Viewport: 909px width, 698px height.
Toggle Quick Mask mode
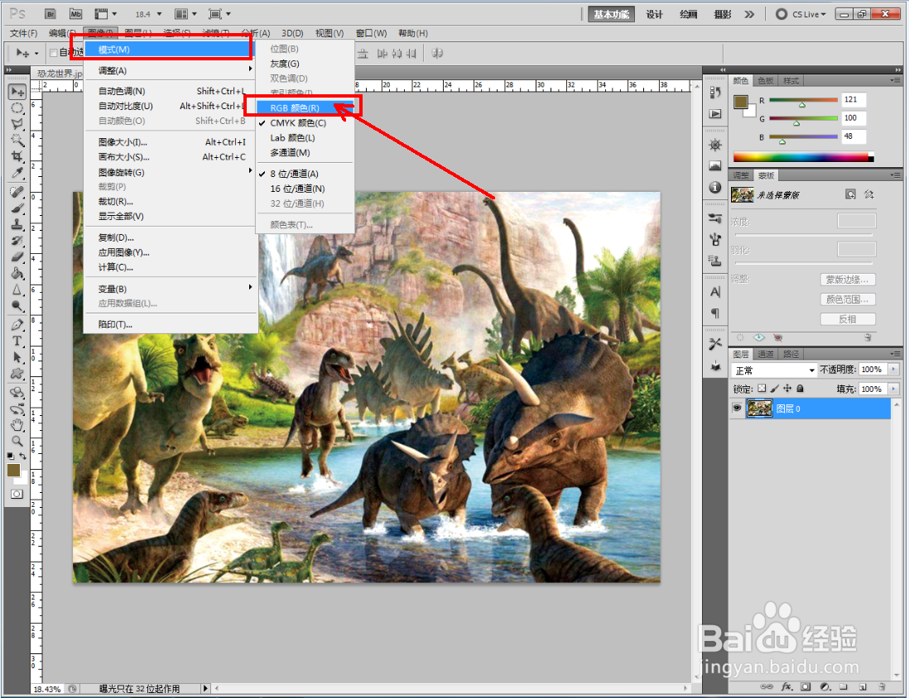(x=17, y=494)
